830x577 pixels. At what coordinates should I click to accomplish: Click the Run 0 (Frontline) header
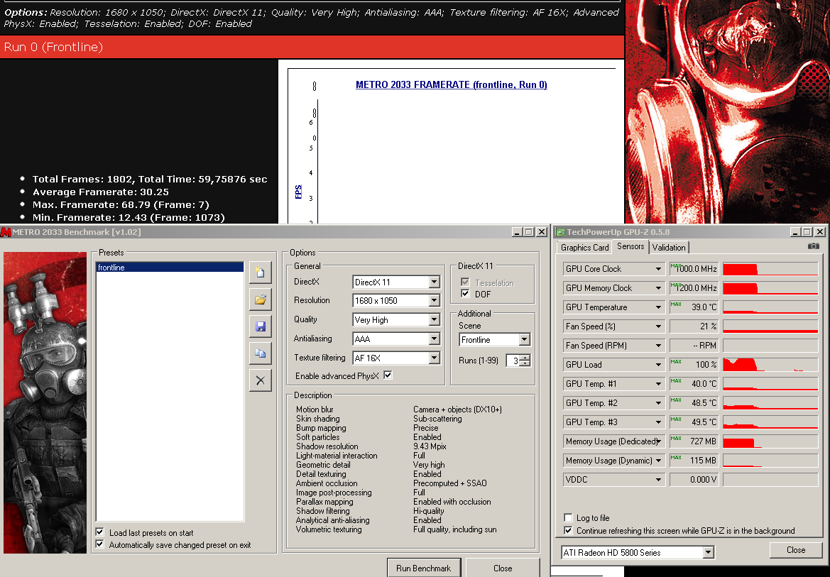[312, 47]
